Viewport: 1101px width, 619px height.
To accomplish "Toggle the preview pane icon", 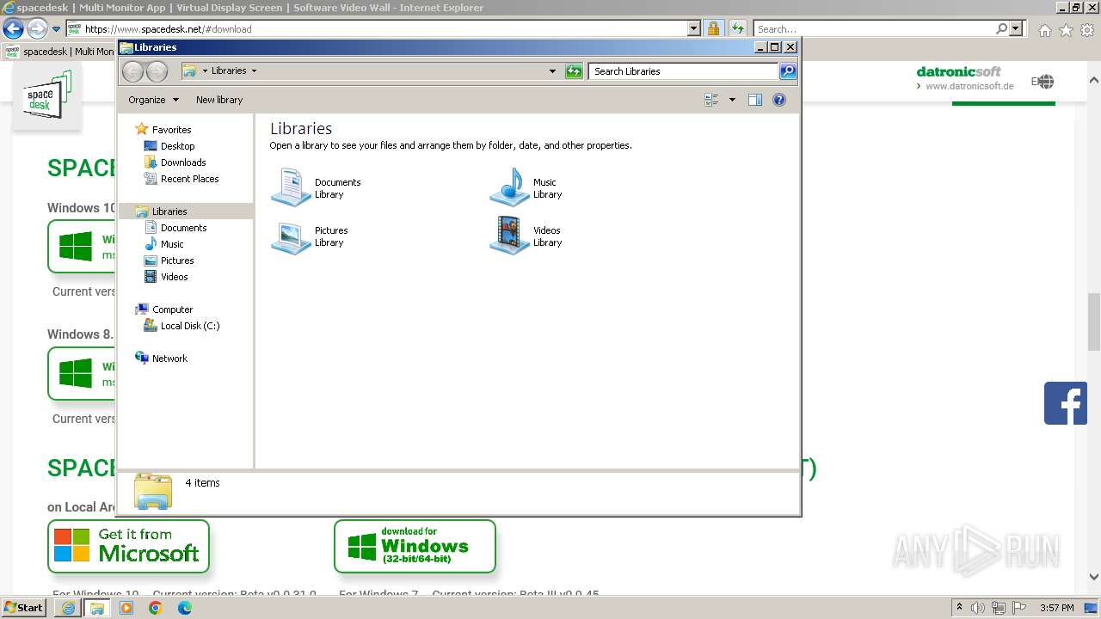I will click(754, 100).
